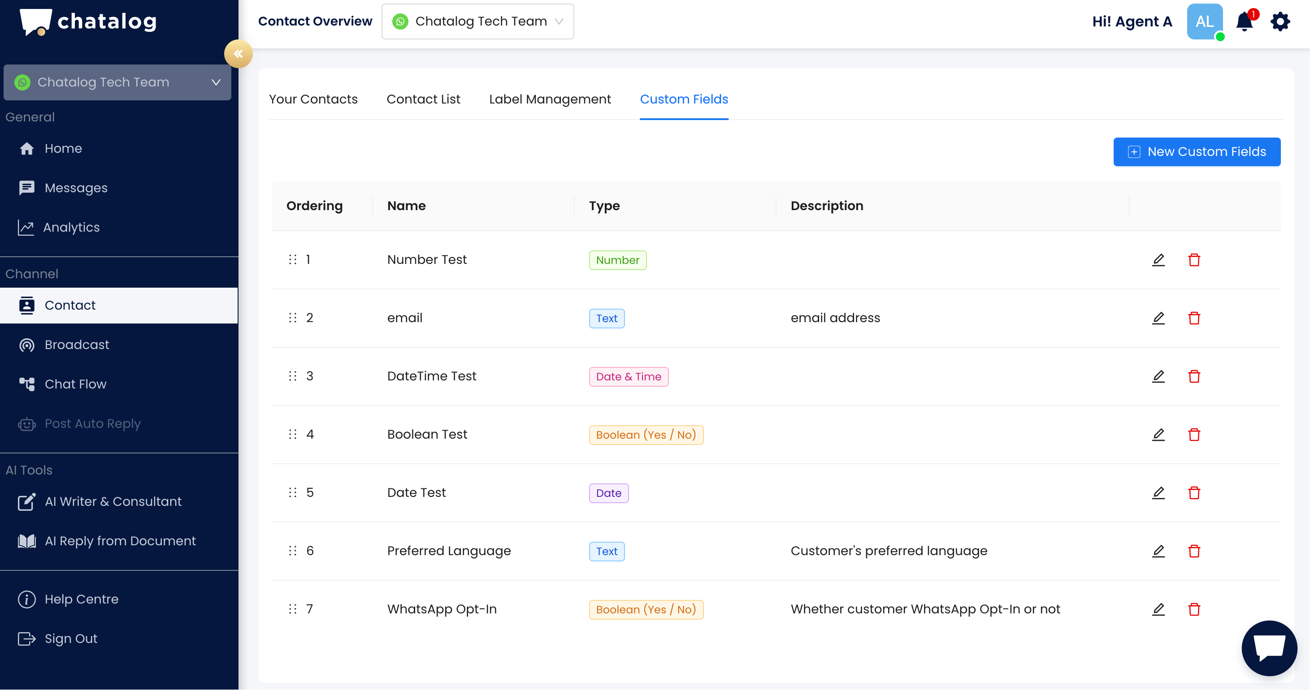This screenshot has height=690, width=1310.
Task: Click the notification bell icon
Action: (x=1244, y=22)
